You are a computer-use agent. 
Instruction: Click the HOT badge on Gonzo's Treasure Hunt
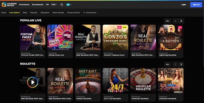point(119,27)
